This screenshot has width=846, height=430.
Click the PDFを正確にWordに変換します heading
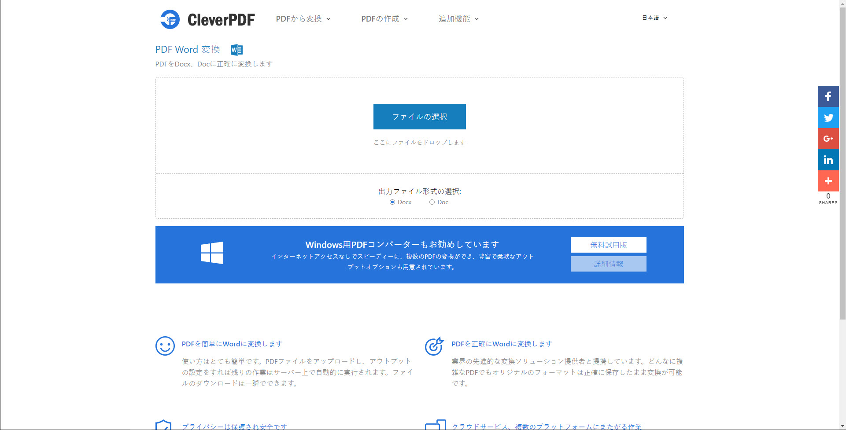[x=502, y=344]
